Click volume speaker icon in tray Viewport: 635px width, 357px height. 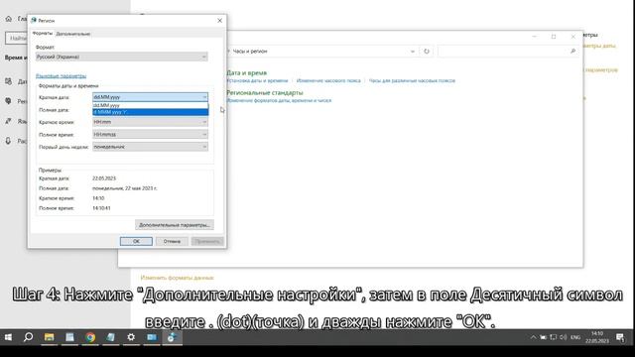tap(564, 337)
